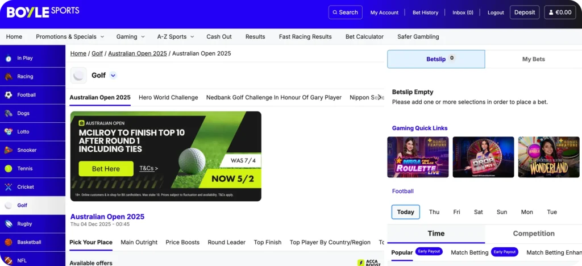Expand the Promotions & Specials menu
This screenshot has height=266, width=582.
click(x=70, y=37)
